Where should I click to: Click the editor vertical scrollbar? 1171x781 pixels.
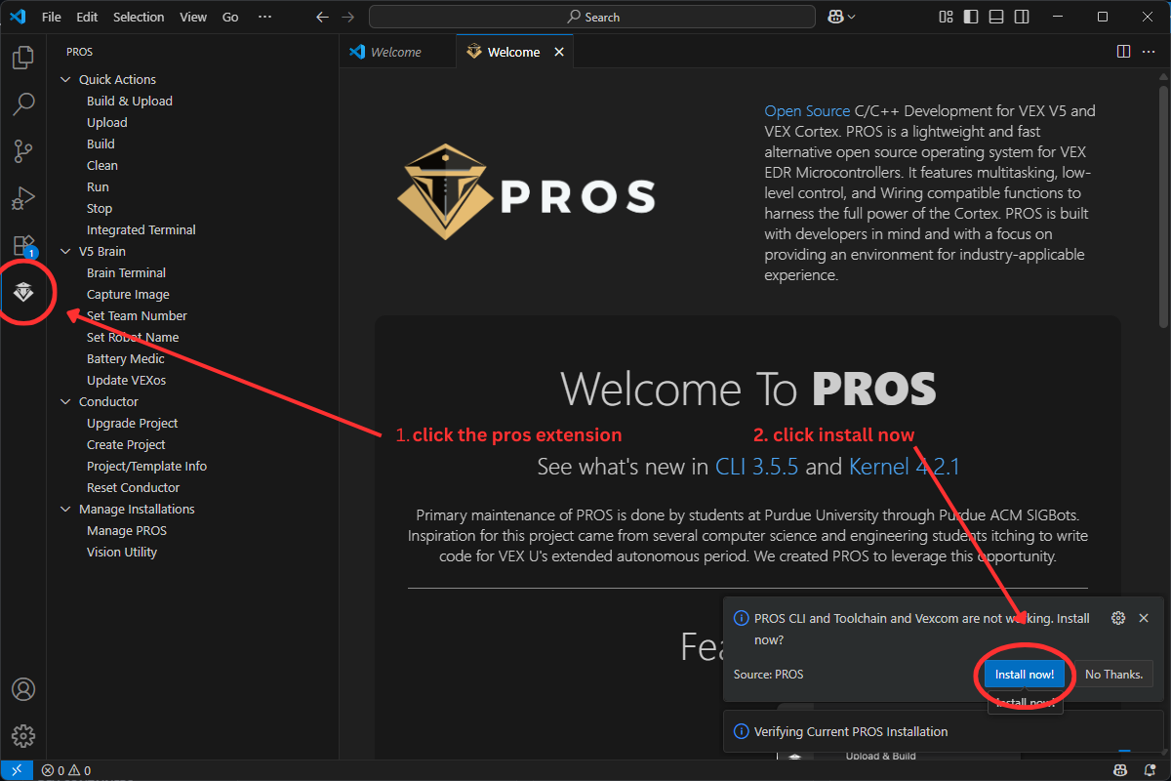pyautogui.click(x=1163, y=195)
